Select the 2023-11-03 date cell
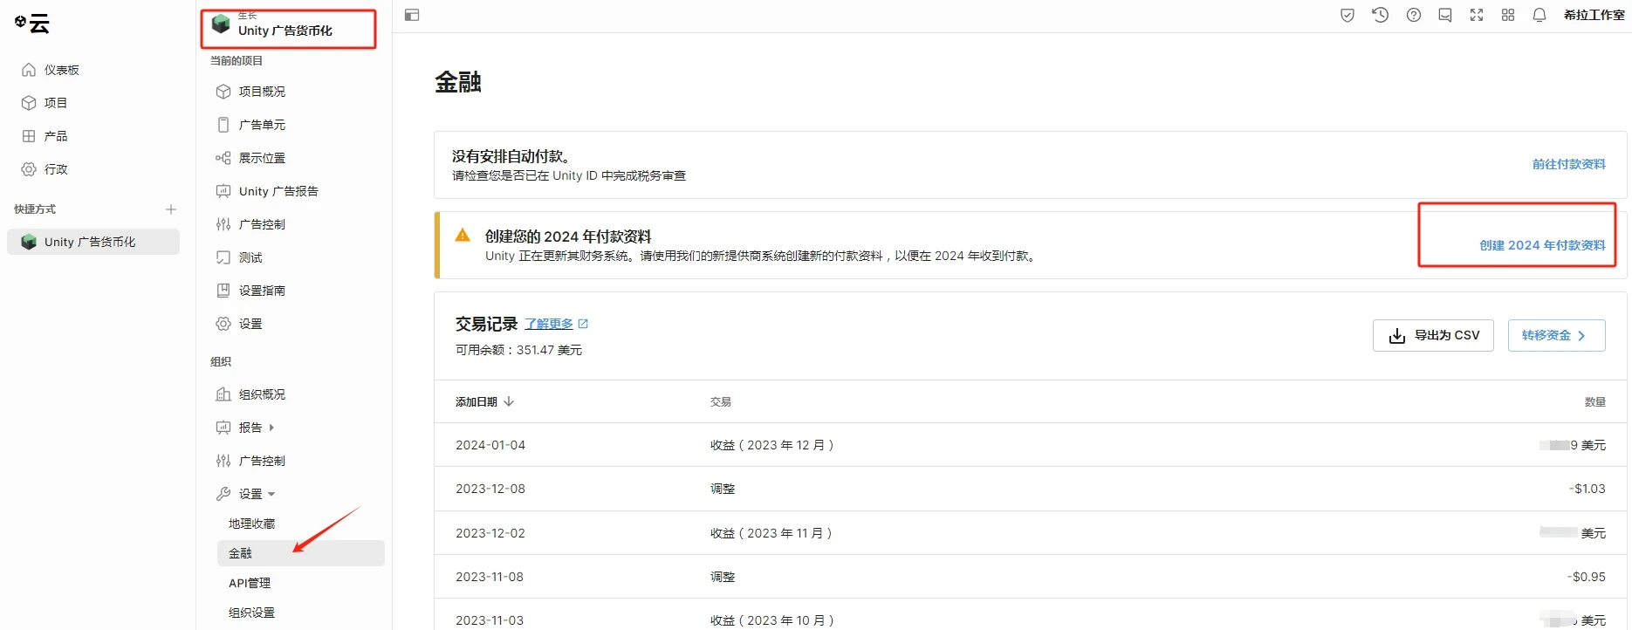The image size is (1632, 630). [x=490, y=620]
